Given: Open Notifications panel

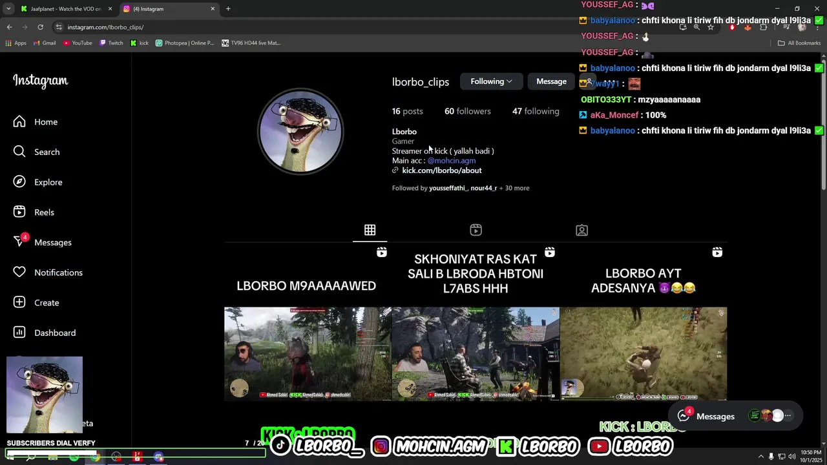Looking at the screenshot, I should click(x=48, y=273).
